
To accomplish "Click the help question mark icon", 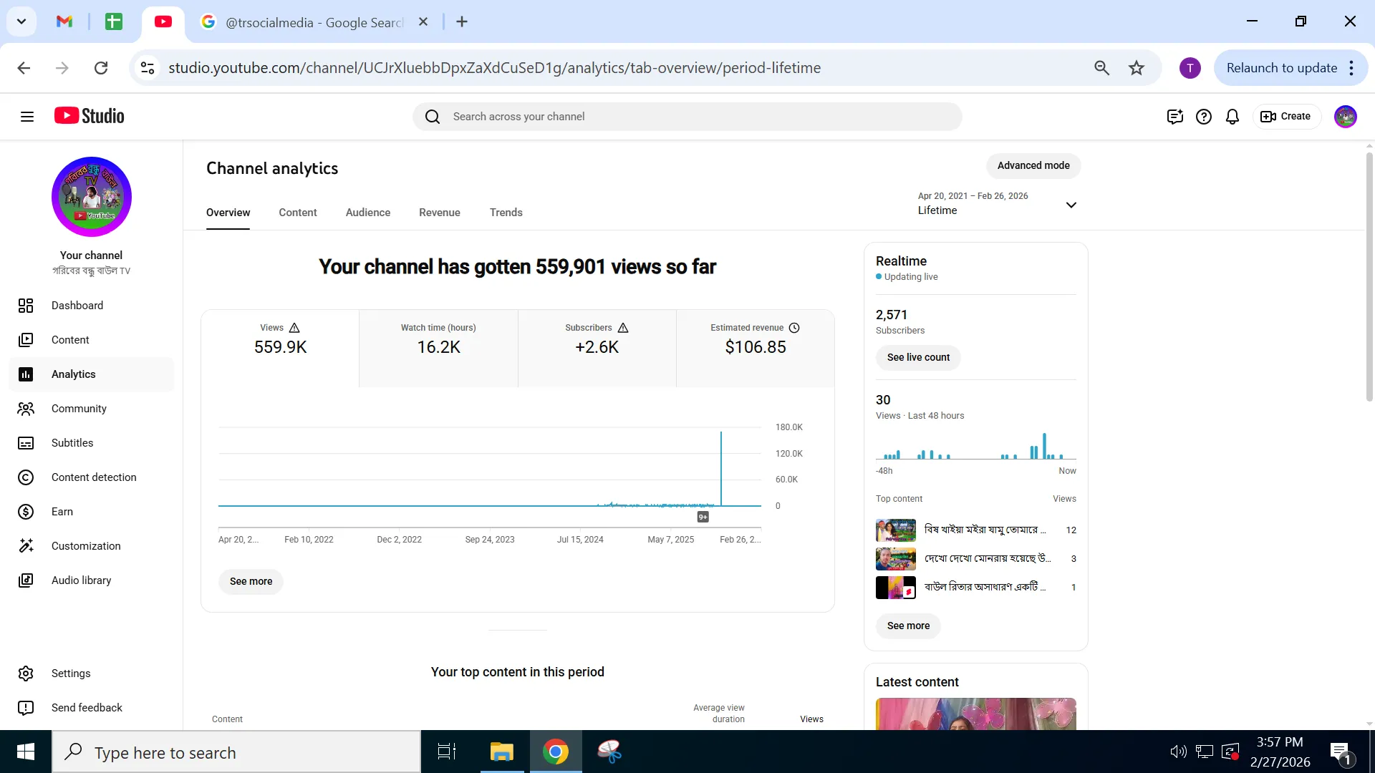I will click(1204, 117).
